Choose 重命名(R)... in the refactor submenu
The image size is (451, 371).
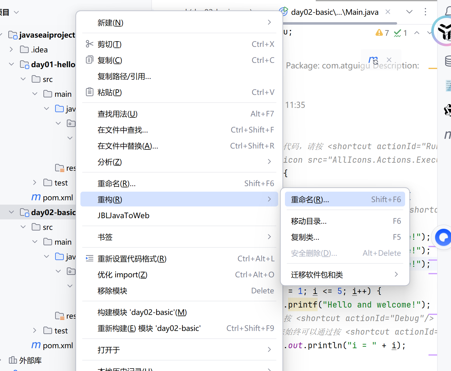(345, 199)
